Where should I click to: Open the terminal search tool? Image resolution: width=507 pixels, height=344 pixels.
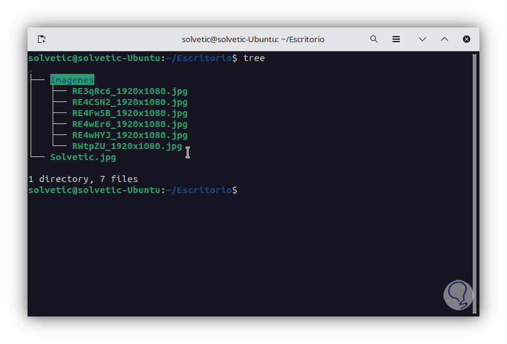374,39
